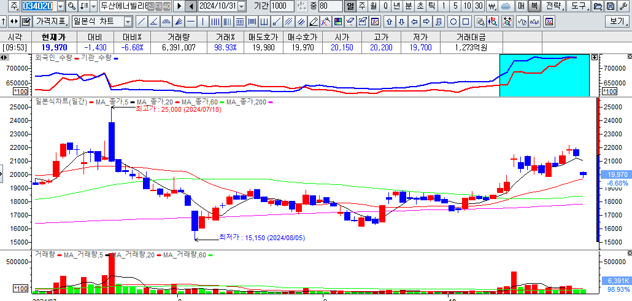Click the 기간 period input field with 1000

[282, 6]
